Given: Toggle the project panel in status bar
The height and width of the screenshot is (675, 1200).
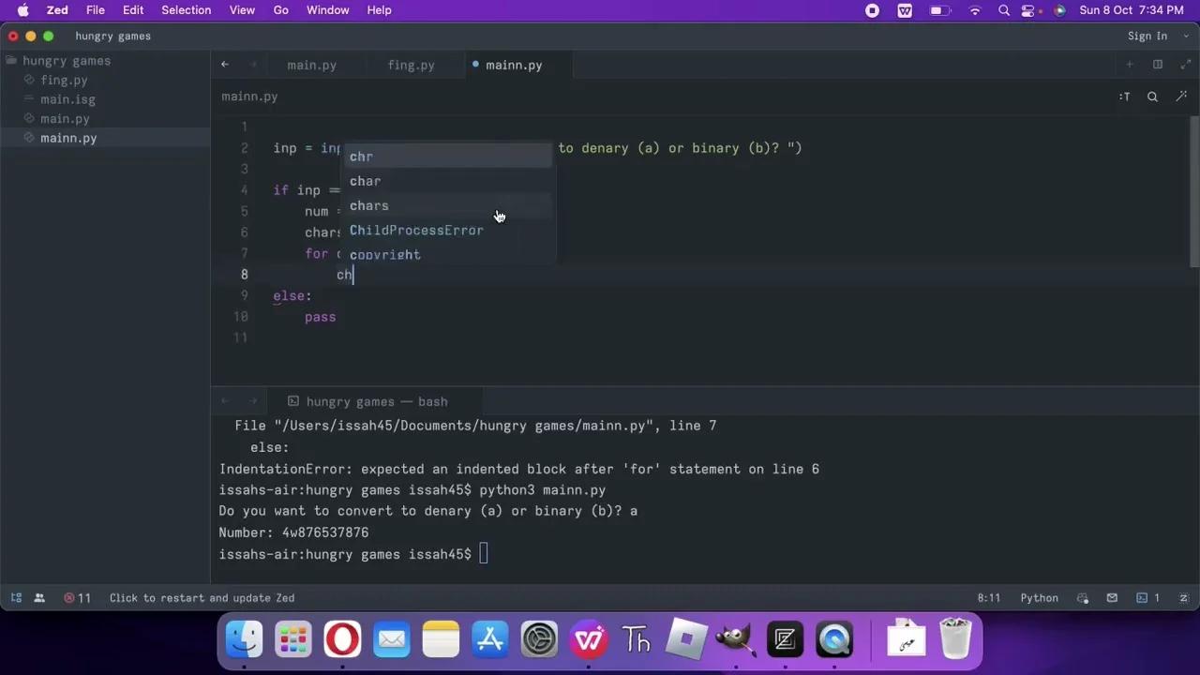Looking at the screenshot, I should point(16,598).
